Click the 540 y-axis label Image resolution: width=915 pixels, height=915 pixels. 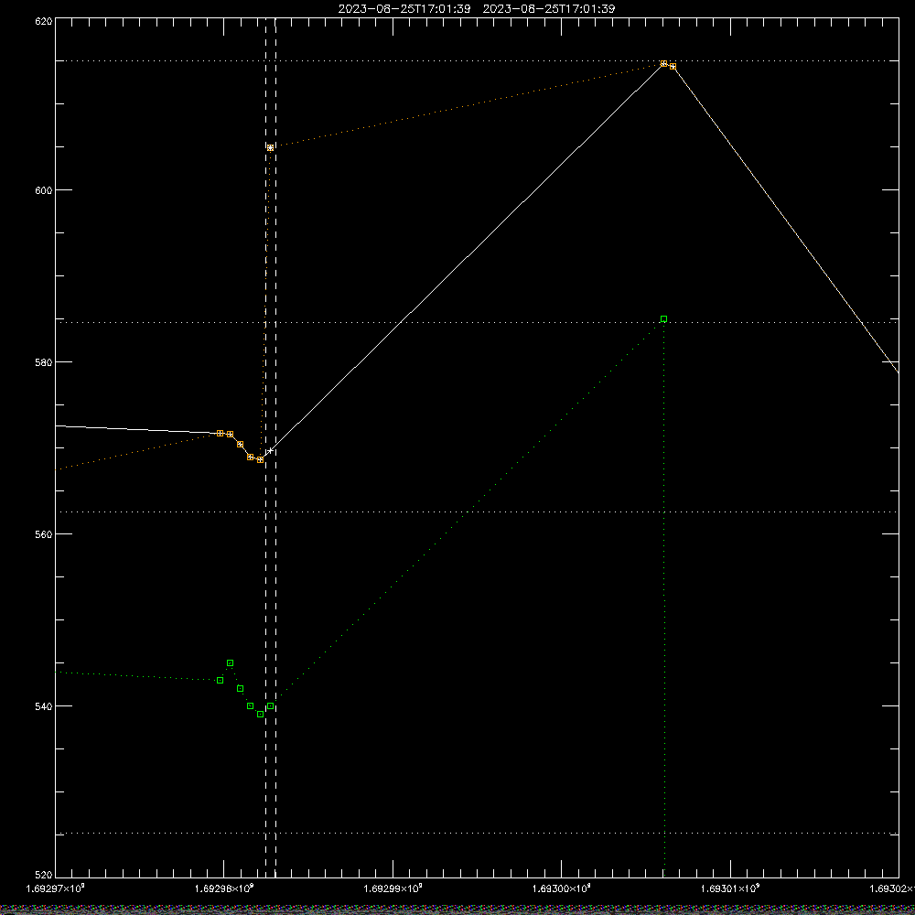pos(44,706)
